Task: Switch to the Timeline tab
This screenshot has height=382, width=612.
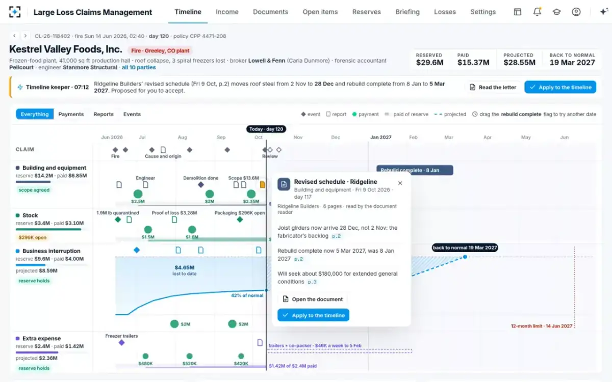Action: 188,12
